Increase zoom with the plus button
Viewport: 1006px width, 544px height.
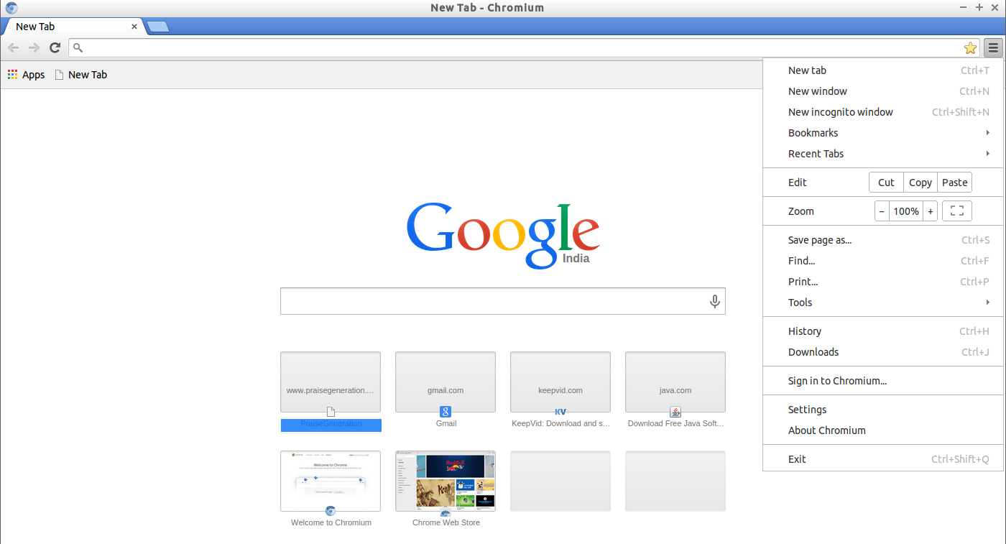tap(930, 211)
